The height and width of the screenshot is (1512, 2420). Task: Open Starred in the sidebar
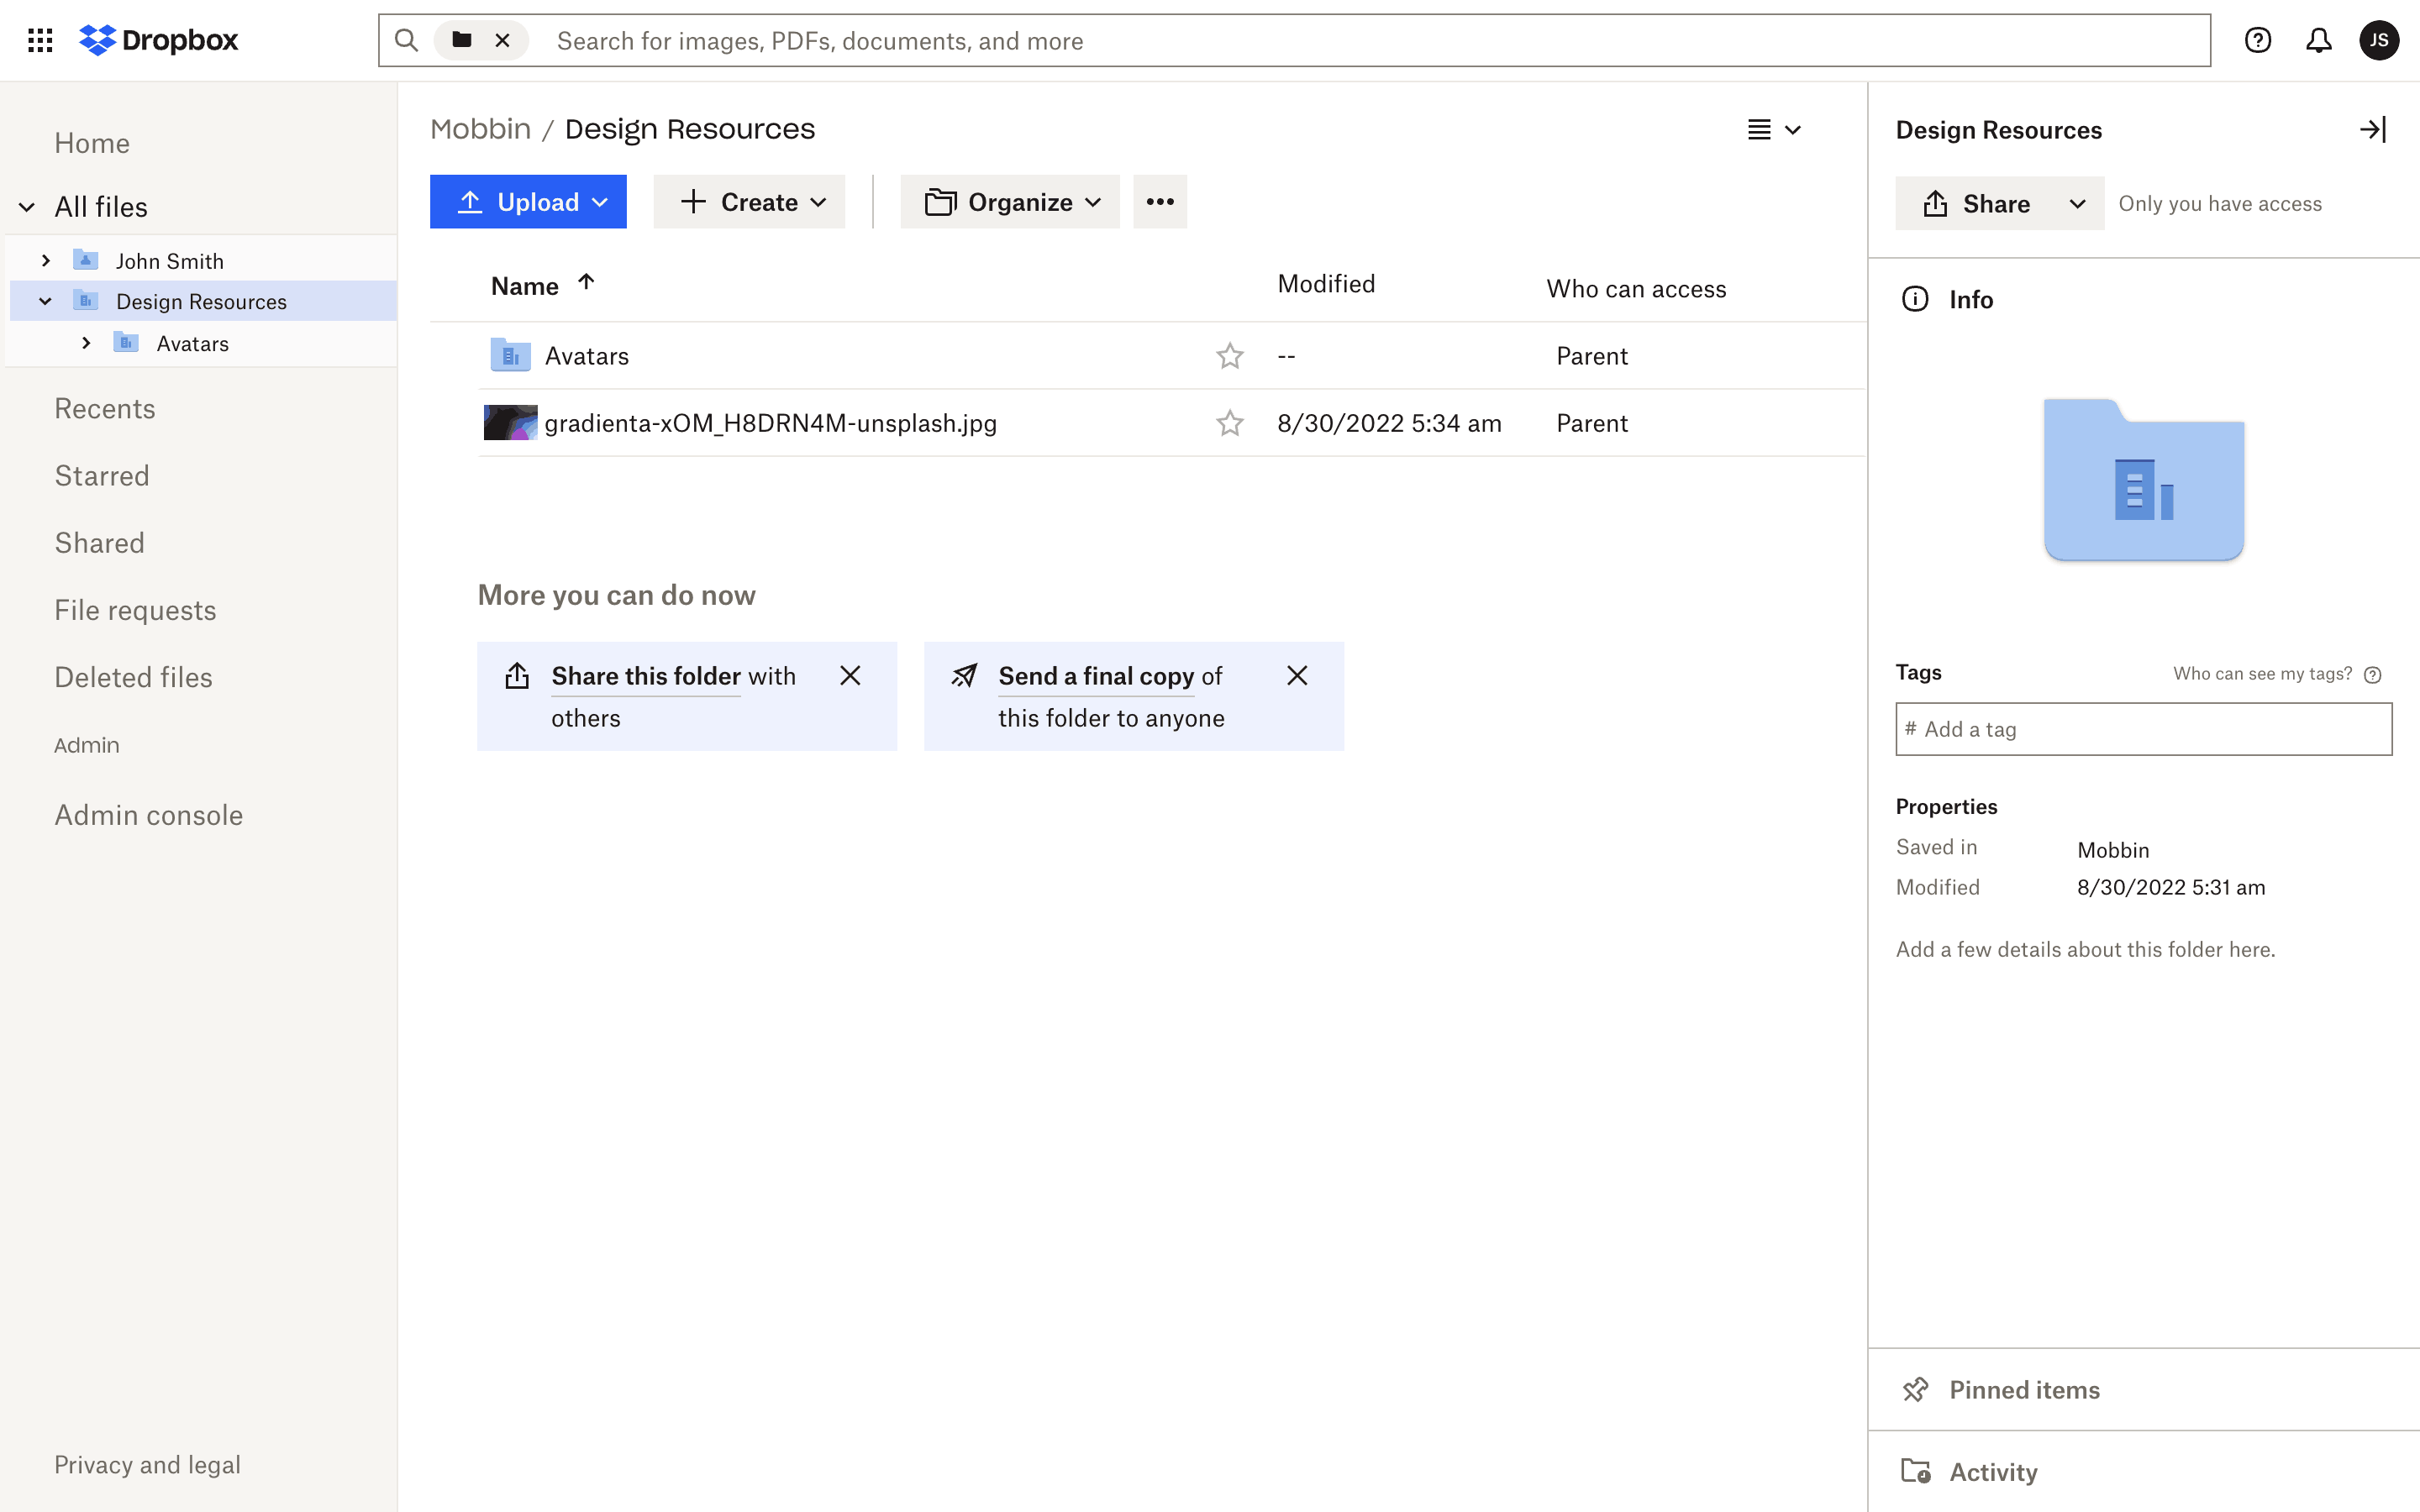click(101, 476)
